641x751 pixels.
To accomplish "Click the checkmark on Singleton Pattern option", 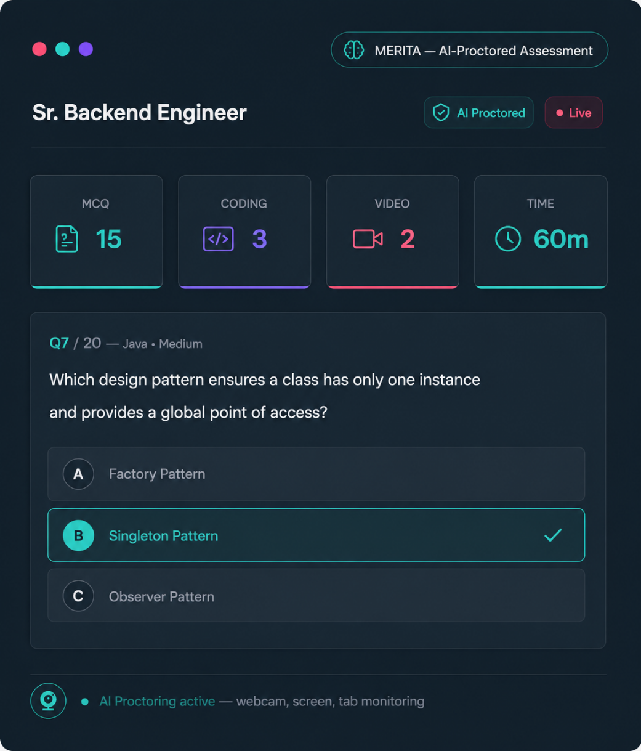I will point(553,535).
